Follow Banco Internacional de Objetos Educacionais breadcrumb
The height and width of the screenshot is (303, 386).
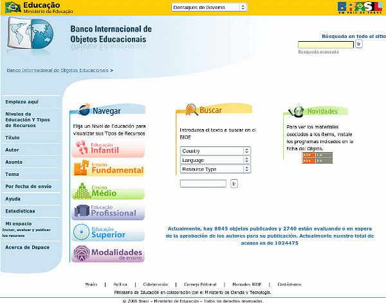(57, 70)
